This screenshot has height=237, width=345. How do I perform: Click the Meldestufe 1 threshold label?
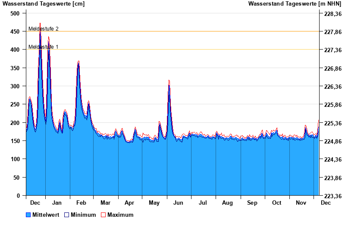click(44, 47)
